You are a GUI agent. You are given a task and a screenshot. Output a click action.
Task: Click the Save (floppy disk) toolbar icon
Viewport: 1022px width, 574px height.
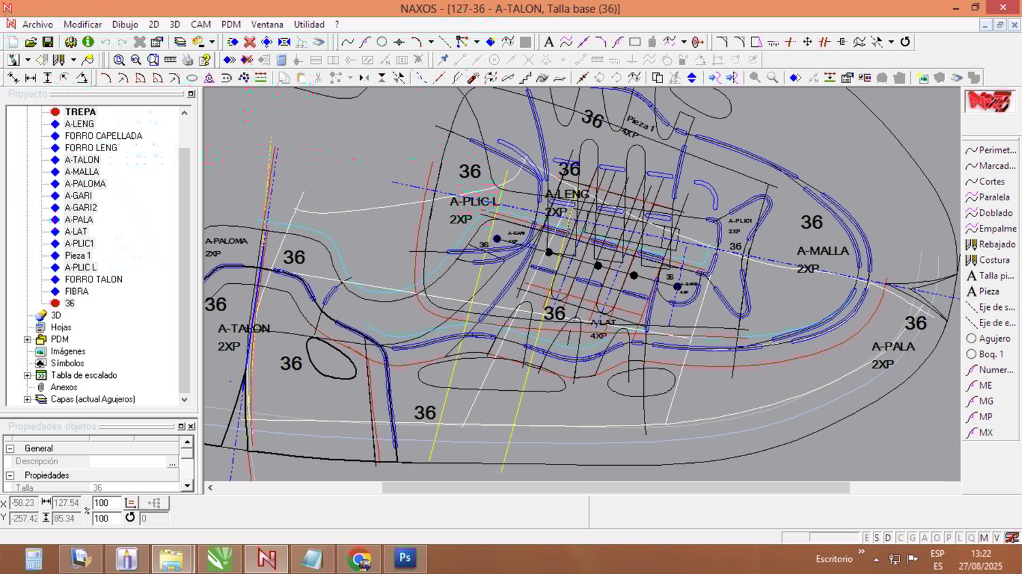point(48,42)
